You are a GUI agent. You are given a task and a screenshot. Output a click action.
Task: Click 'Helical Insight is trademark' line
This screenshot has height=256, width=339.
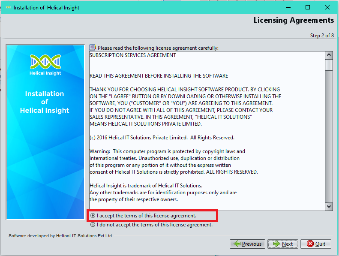coord(146,186)
